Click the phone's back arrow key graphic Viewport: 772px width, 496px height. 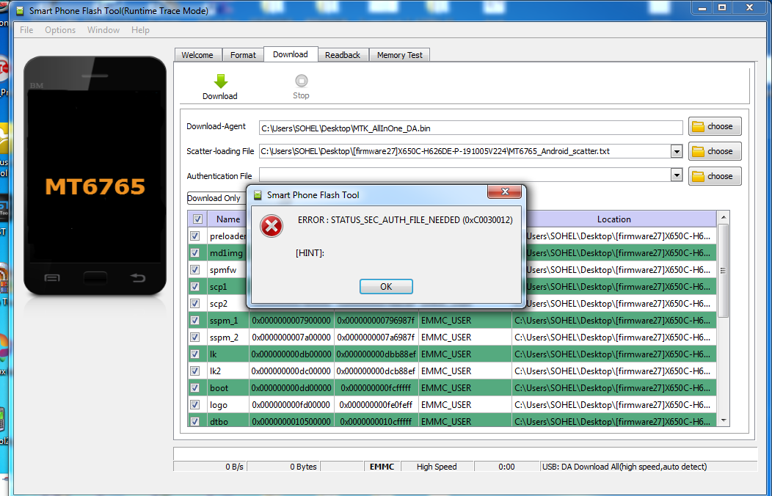pyautogui.click(x=138, y=277)
